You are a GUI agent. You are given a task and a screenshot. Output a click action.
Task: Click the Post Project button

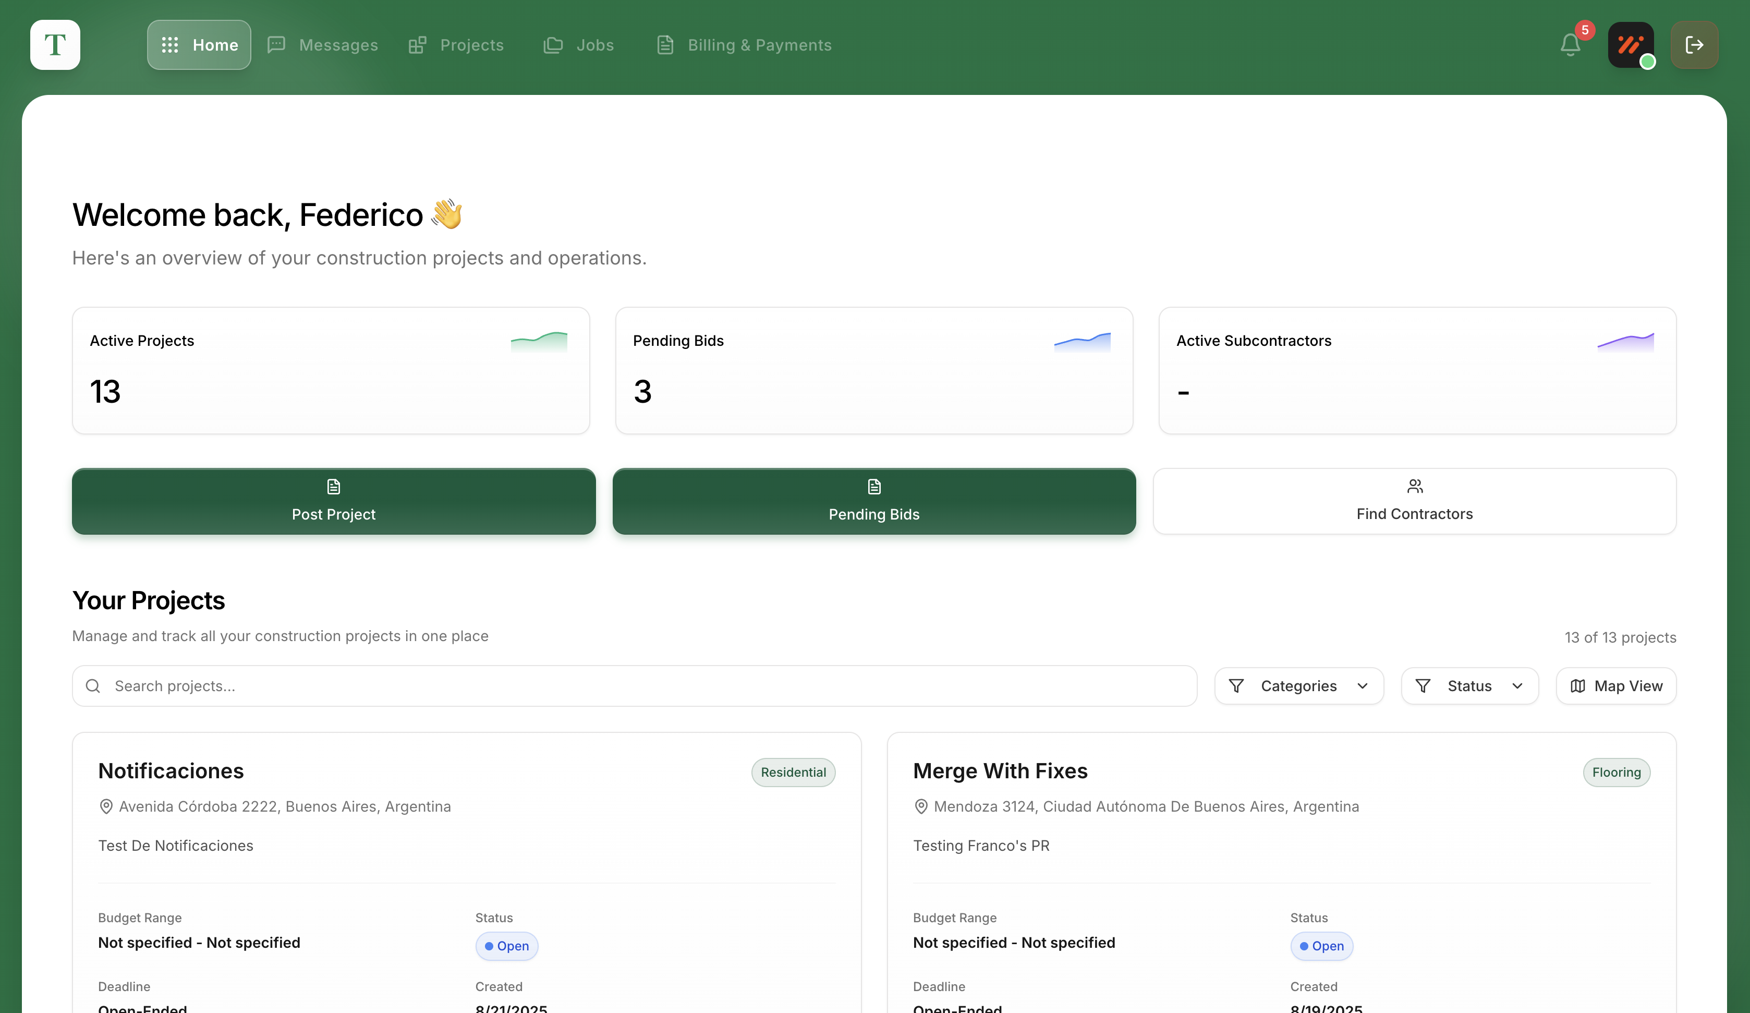(333, 502)
